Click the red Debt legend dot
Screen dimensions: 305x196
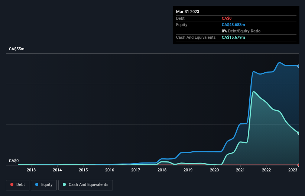click(x=12, y=184)
